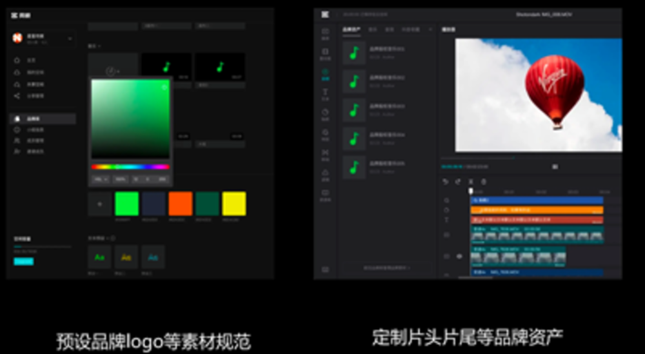Click the CapCut logo in the editor window
The image size is (645, 354).
325,15
